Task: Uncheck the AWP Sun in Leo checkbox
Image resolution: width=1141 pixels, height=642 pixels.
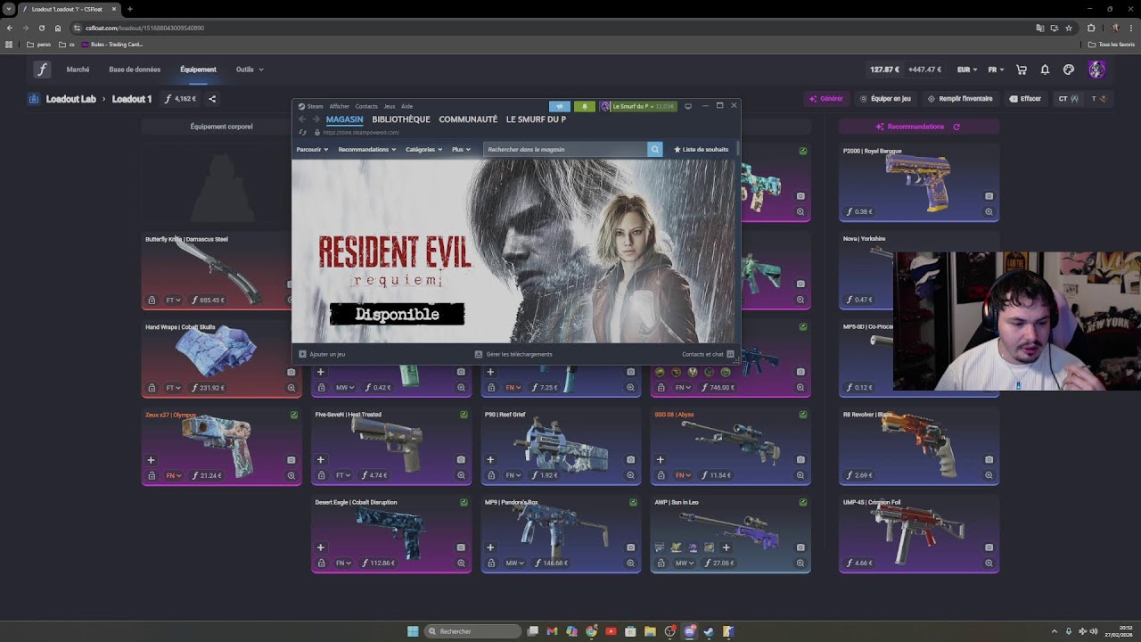Action: tap(803, 502)
